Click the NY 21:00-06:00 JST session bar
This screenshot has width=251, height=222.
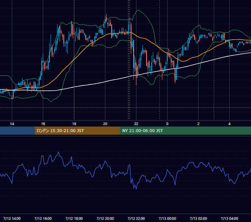click(186, 131)
